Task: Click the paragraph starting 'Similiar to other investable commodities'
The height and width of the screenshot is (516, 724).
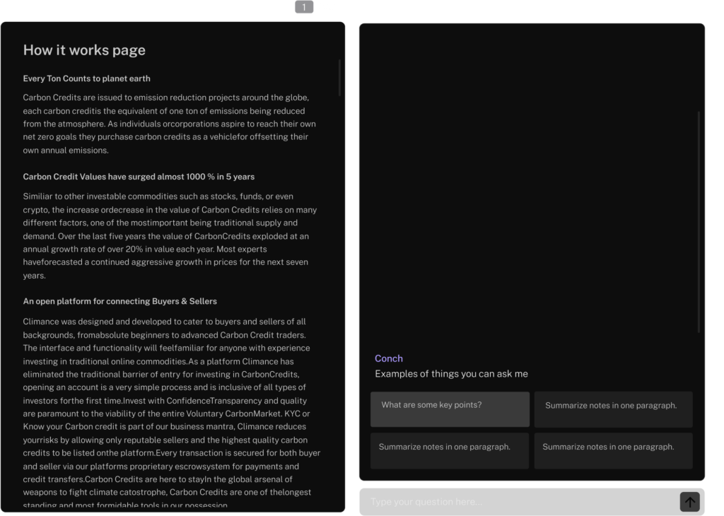Action: [x=170, y=236]
